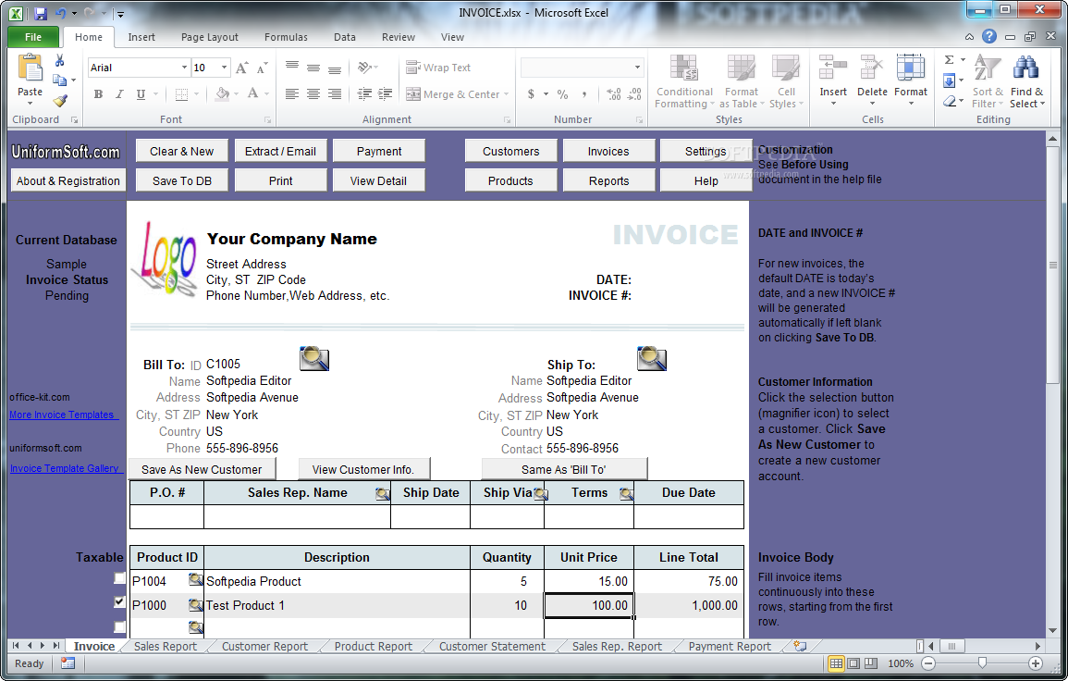The height and width of the screenshot is (681, 1068).
Task: Click the Center text alignment icon
Action: tap(313, 94)
